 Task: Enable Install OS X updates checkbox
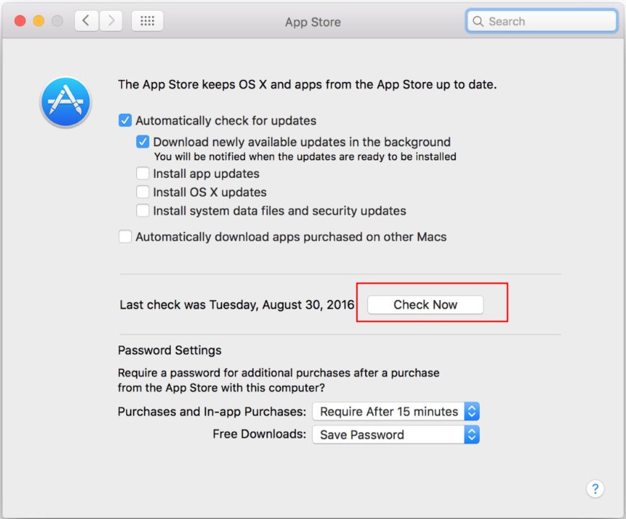tap(143, 192)
